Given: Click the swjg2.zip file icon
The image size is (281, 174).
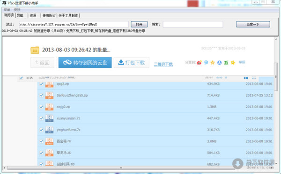Looking at the screenshot, I should click(49, 107).
